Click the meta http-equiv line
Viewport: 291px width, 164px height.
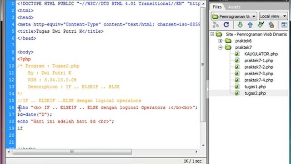109,24
